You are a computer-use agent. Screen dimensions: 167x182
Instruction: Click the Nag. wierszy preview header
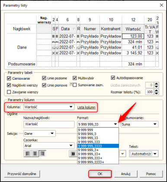pyautogui.click(x=44, y=20)
